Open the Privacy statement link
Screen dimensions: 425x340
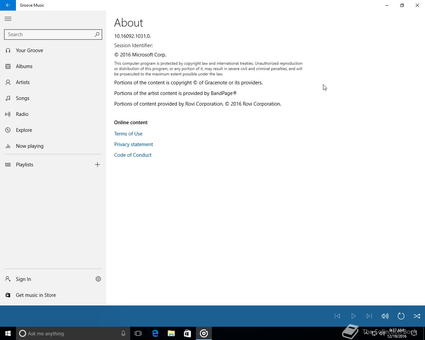[133, 144]
